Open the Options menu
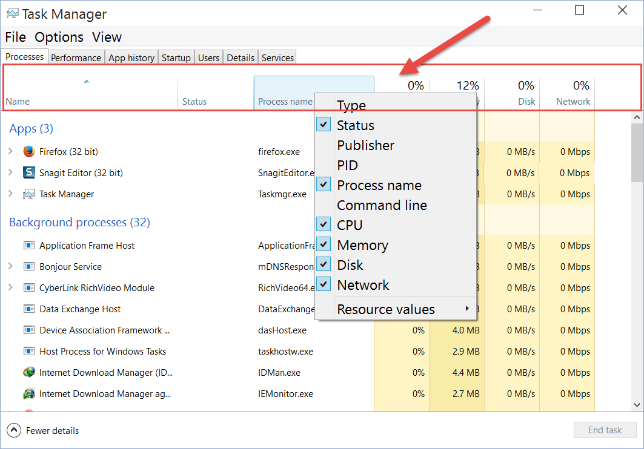644x449 pixels. pos(59,37)
